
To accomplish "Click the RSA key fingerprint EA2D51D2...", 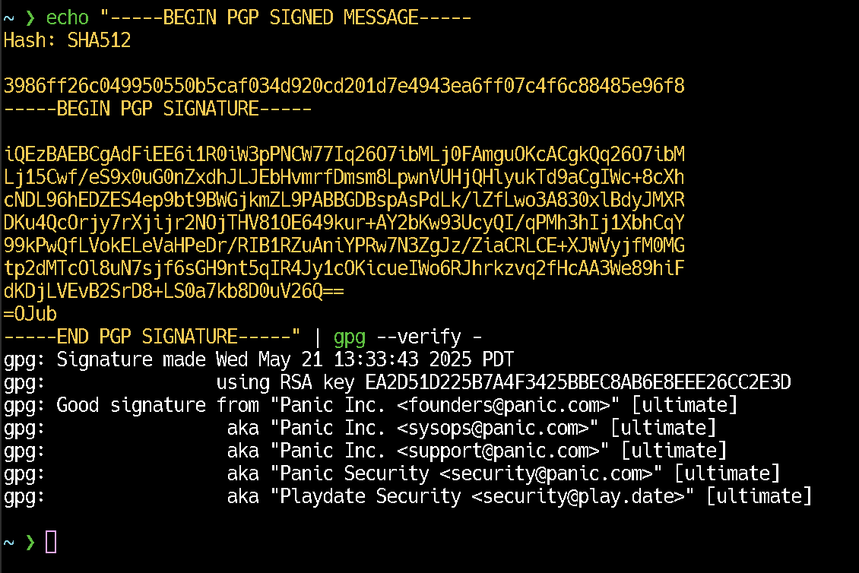I will point(578,382).
